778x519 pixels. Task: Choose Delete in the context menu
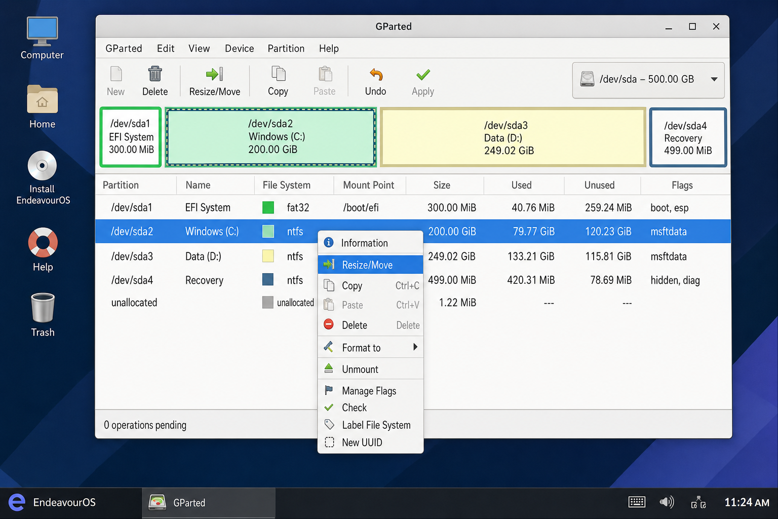click(370, 325)
